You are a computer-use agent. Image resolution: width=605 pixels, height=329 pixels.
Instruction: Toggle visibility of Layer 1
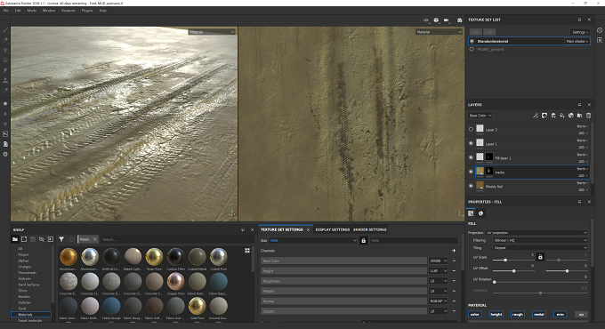pos(472,143)
